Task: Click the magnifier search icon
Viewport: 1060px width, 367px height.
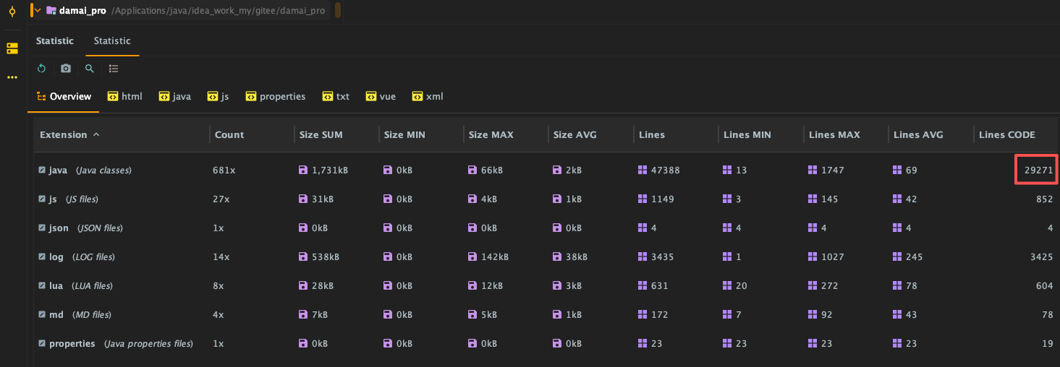Action: 90,69
